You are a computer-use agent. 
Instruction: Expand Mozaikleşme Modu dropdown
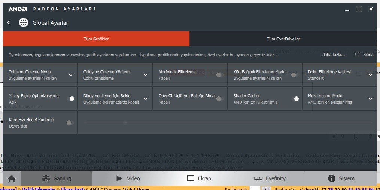coord(370,99)
